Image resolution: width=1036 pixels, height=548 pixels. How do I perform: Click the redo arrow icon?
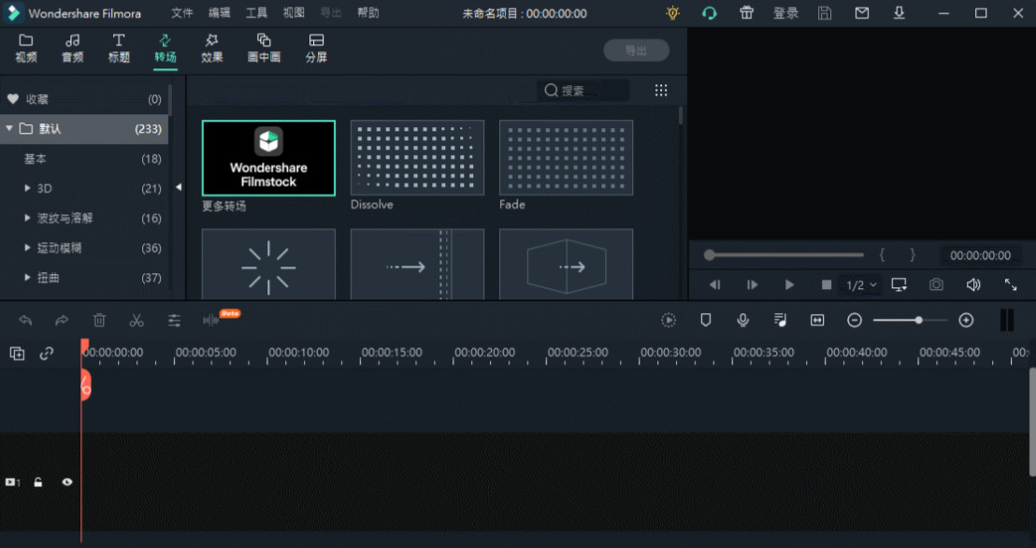62,320
